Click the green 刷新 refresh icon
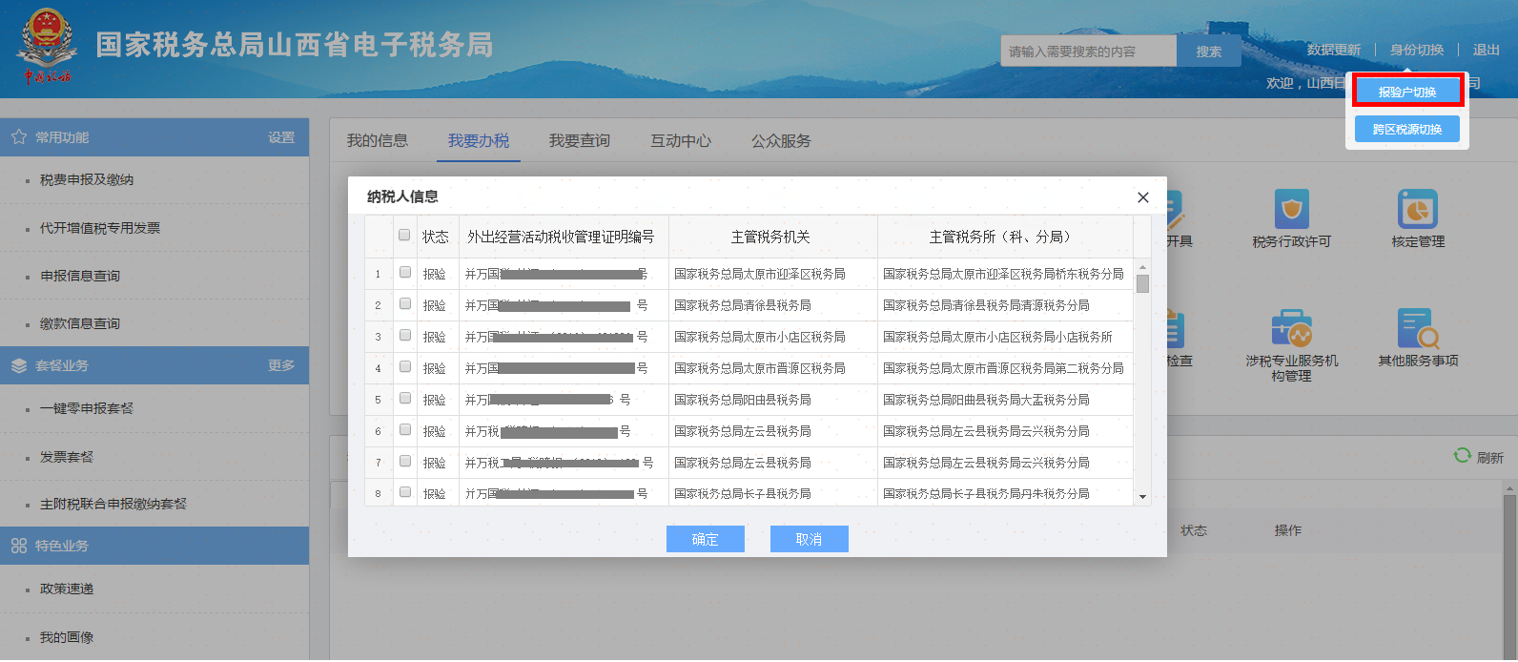The image size is (1518, 662). point(1462,456)
